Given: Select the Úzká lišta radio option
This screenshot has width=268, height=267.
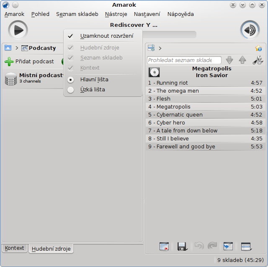Looking at the screenshot, I should pyautogui.click(x=71, y=90).
